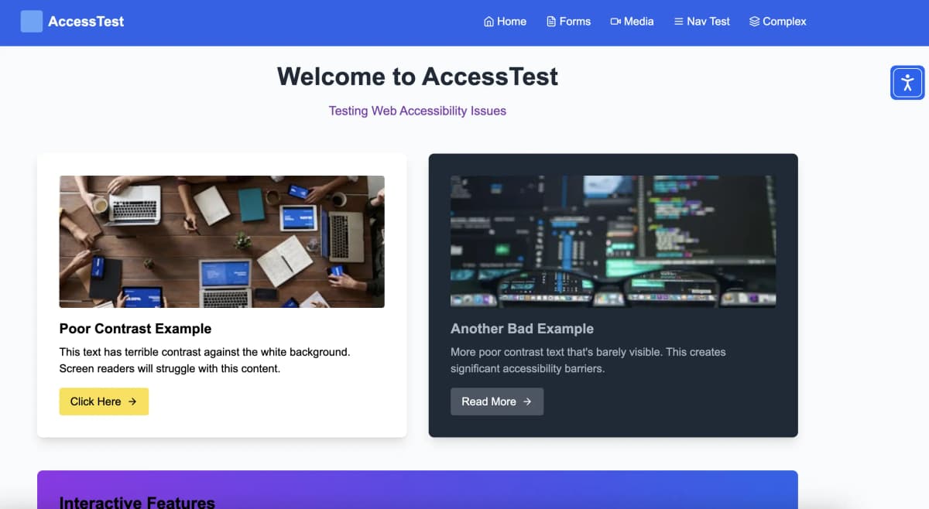Image resolution: width=929 pixels, height=509 pixels.
Task: Click the monitors image in Another Bad Example
Action: [x=613, y=241]
